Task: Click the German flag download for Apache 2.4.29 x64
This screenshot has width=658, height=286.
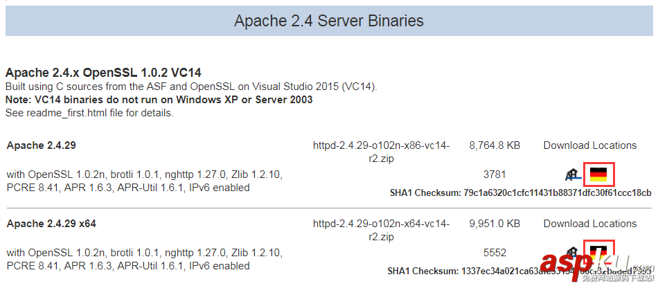Action: tap(598, 251)
